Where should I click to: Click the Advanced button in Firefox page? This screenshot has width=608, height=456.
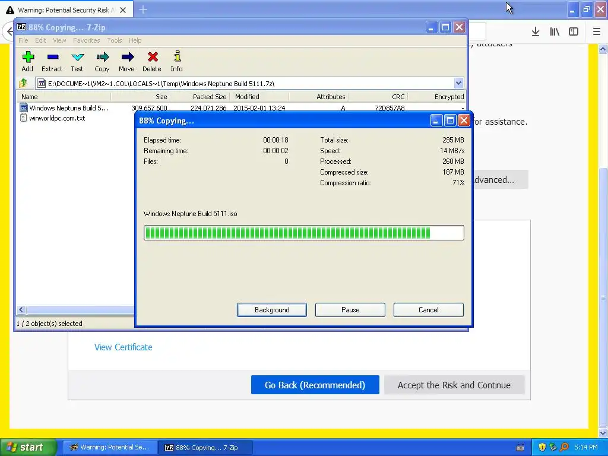[500, 179]
